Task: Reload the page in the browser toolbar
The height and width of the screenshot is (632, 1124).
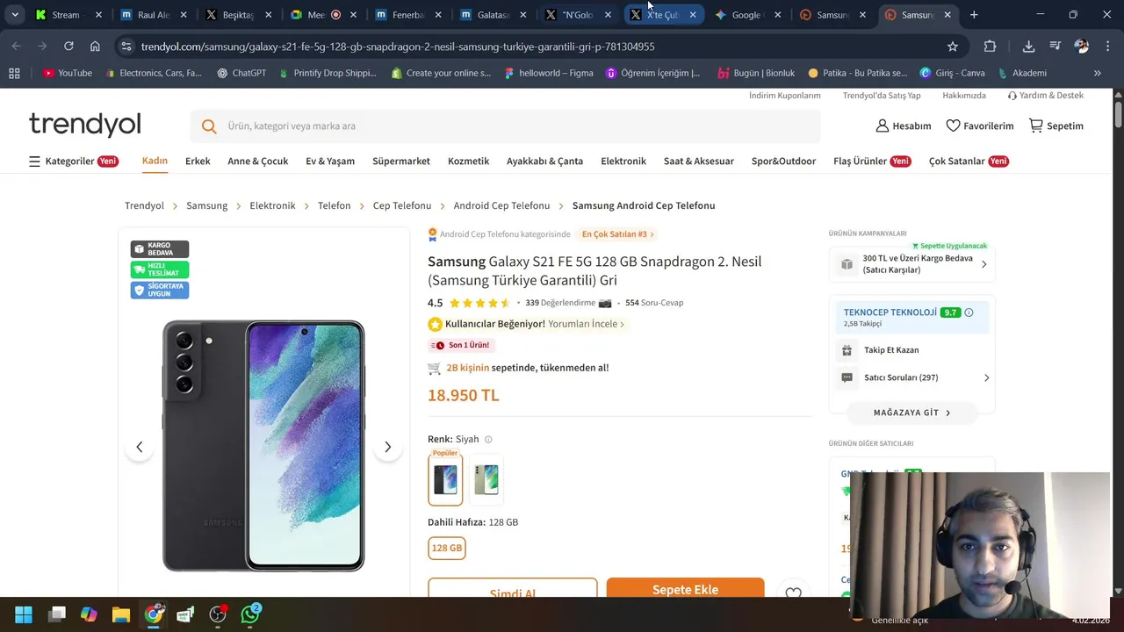Action: coord(68,47)
